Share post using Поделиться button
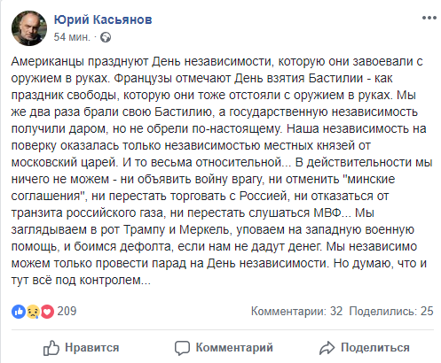 [365, 348]
